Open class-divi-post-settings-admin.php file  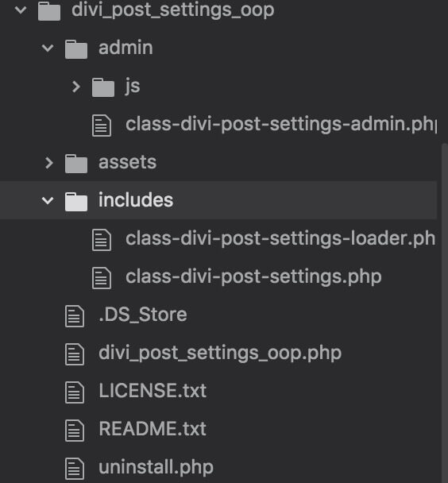click(x=281, y=125)
